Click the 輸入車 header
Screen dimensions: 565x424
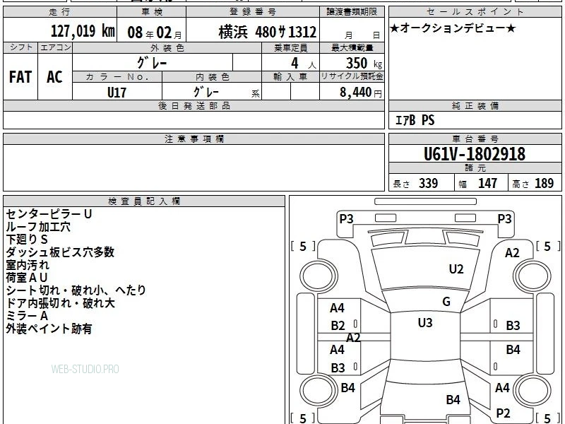pyautogui.click(x=290, y=77)
